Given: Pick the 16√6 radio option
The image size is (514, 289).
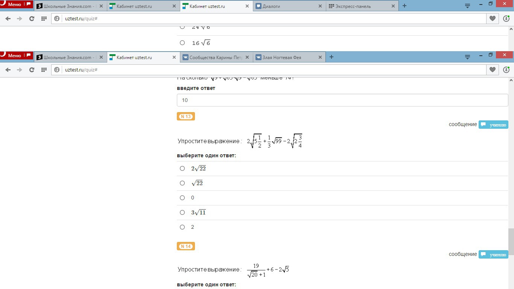Looking at the screenshot, I should coord(182,43).
